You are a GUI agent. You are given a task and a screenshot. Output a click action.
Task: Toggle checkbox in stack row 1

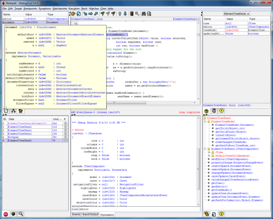pos(65,127)
